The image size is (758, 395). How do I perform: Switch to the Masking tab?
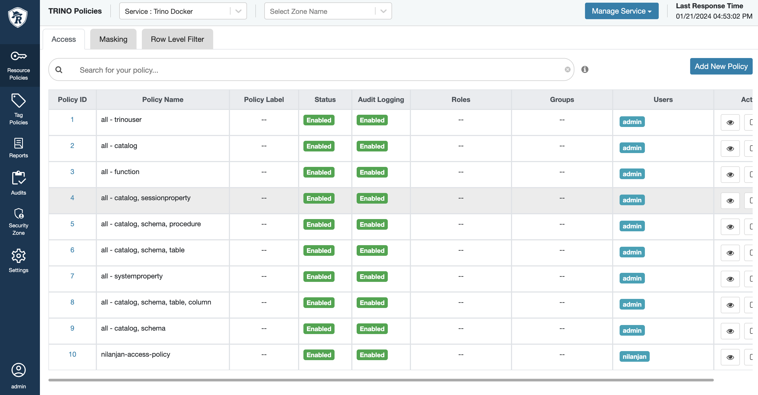point(113,39)
